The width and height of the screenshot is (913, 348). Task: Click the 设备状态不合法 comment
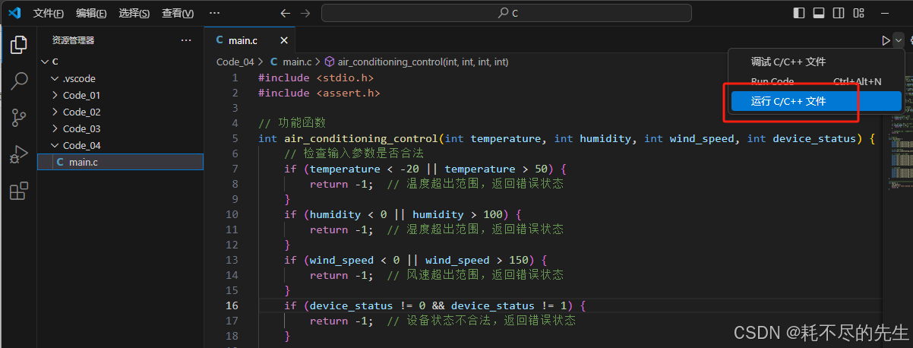click(482, 321)
